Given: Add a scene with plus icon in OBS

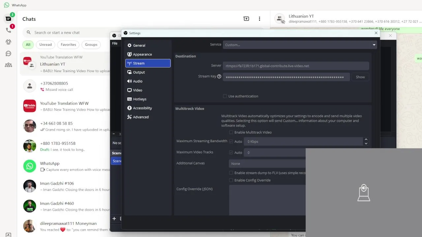Looking at the screenshot, I should click(x=114, y=219).
